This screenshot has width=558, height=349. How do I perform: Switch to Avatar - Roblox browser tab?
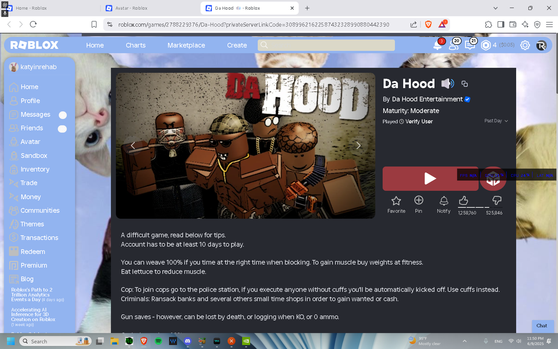[150, 8]
